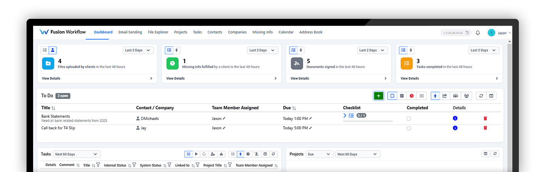540x172 pixels.
Task: Toggle list view on Tasks completed card
Action: [403, 50]
